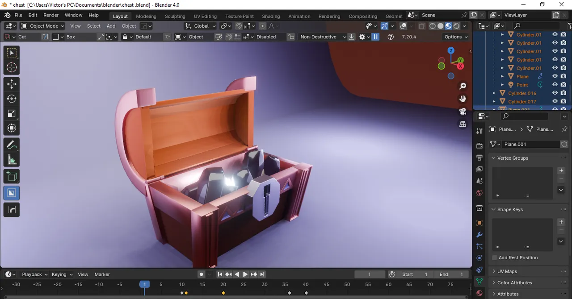The width and height of the screenshot is (572, 299).
Task: Open the Output properties tab
Action: (479, 158)
